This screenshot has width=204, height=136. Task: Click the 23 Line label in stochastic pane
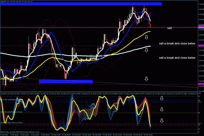(11, 123)
